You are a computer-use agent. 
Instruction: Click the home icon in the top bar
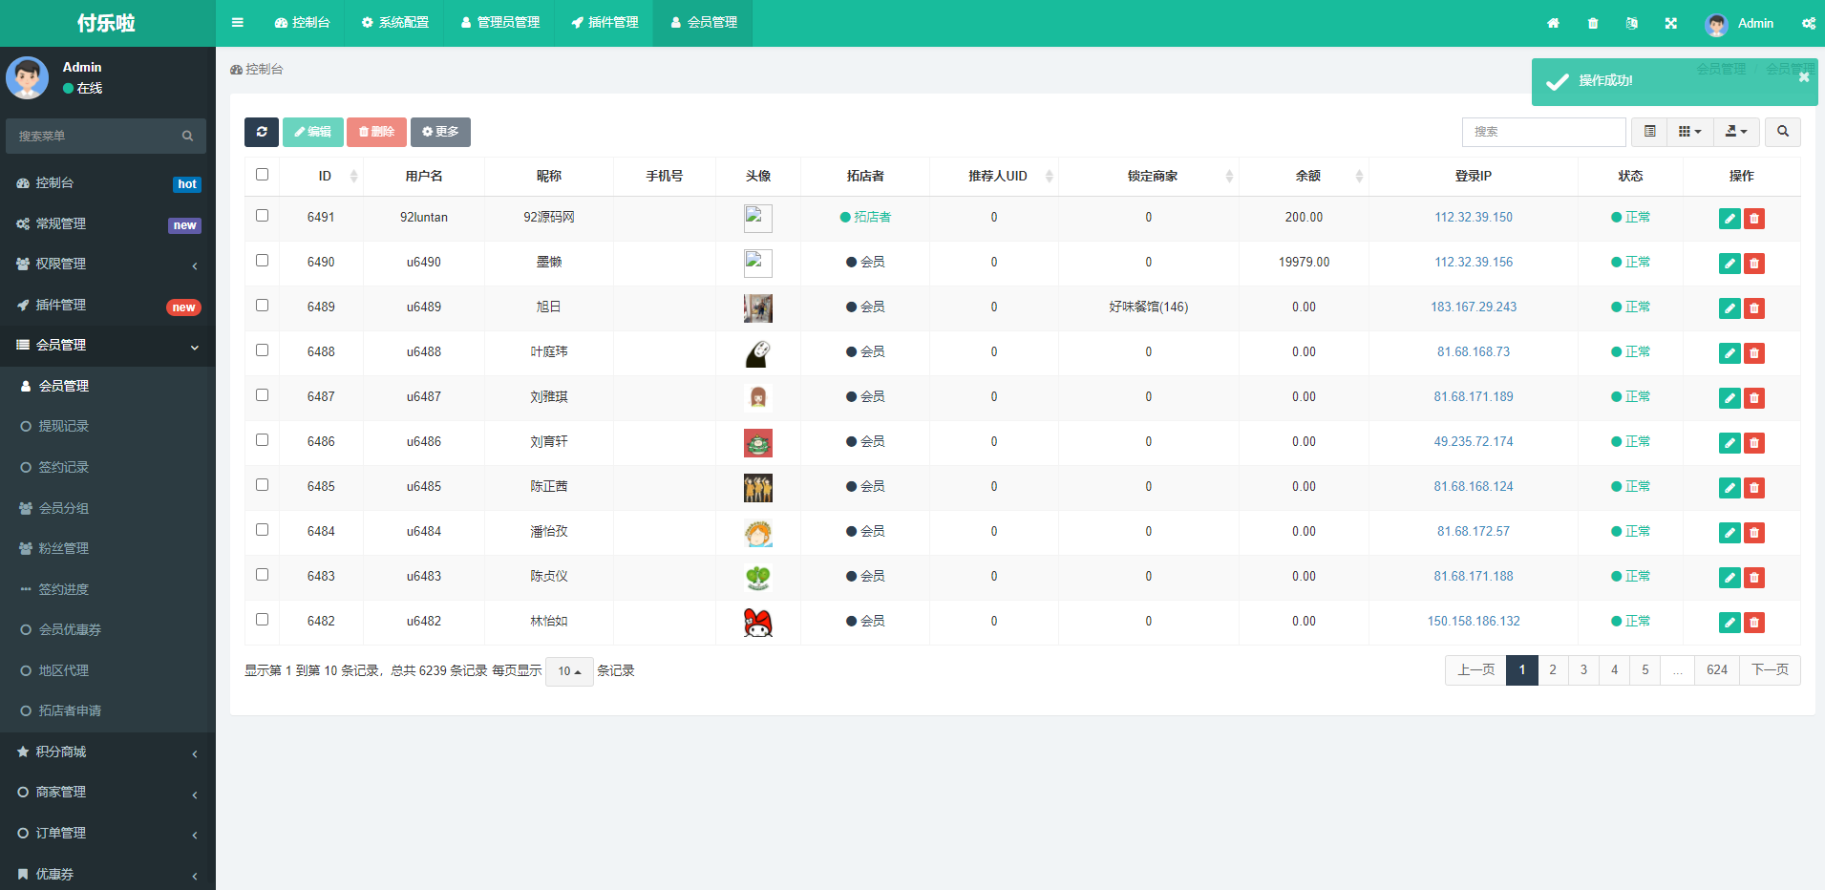pyautogui.click(x=1553, y=23)
